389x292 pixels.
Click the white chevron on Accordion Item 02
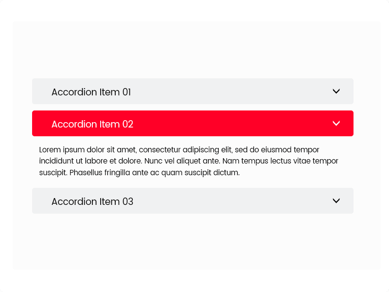(336, 123)
